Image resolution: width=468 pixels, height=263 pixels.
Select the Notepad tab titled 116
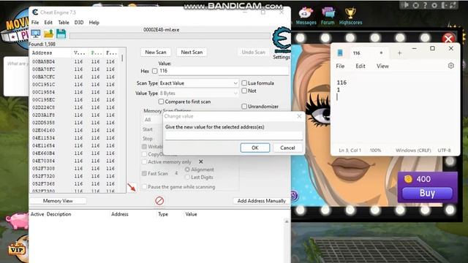pyautogui.click(x=361, y=53)
